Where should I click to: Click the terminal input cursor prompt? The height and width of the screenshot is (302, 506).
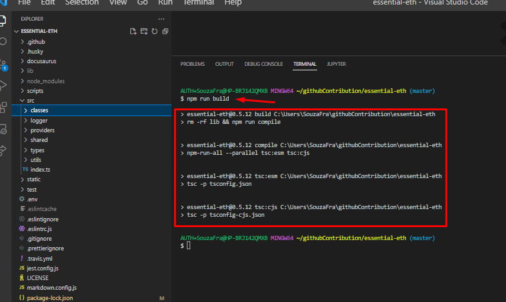click(188, 246)
